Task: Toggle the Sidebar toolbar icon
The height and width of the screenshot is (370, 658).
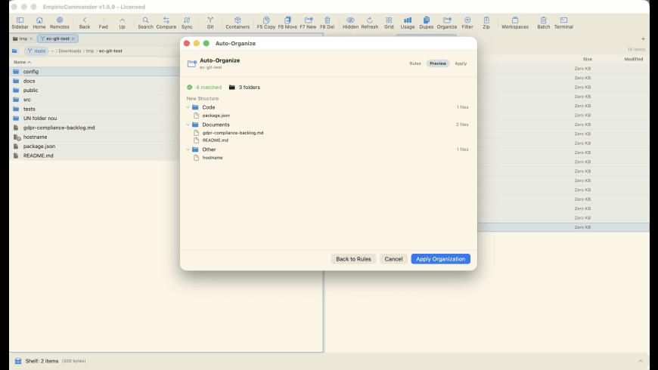Action: click(x=20, y=23)
